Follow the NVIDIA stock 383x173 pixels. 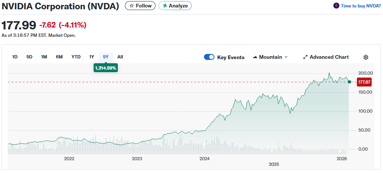click(x=140, y=6)
